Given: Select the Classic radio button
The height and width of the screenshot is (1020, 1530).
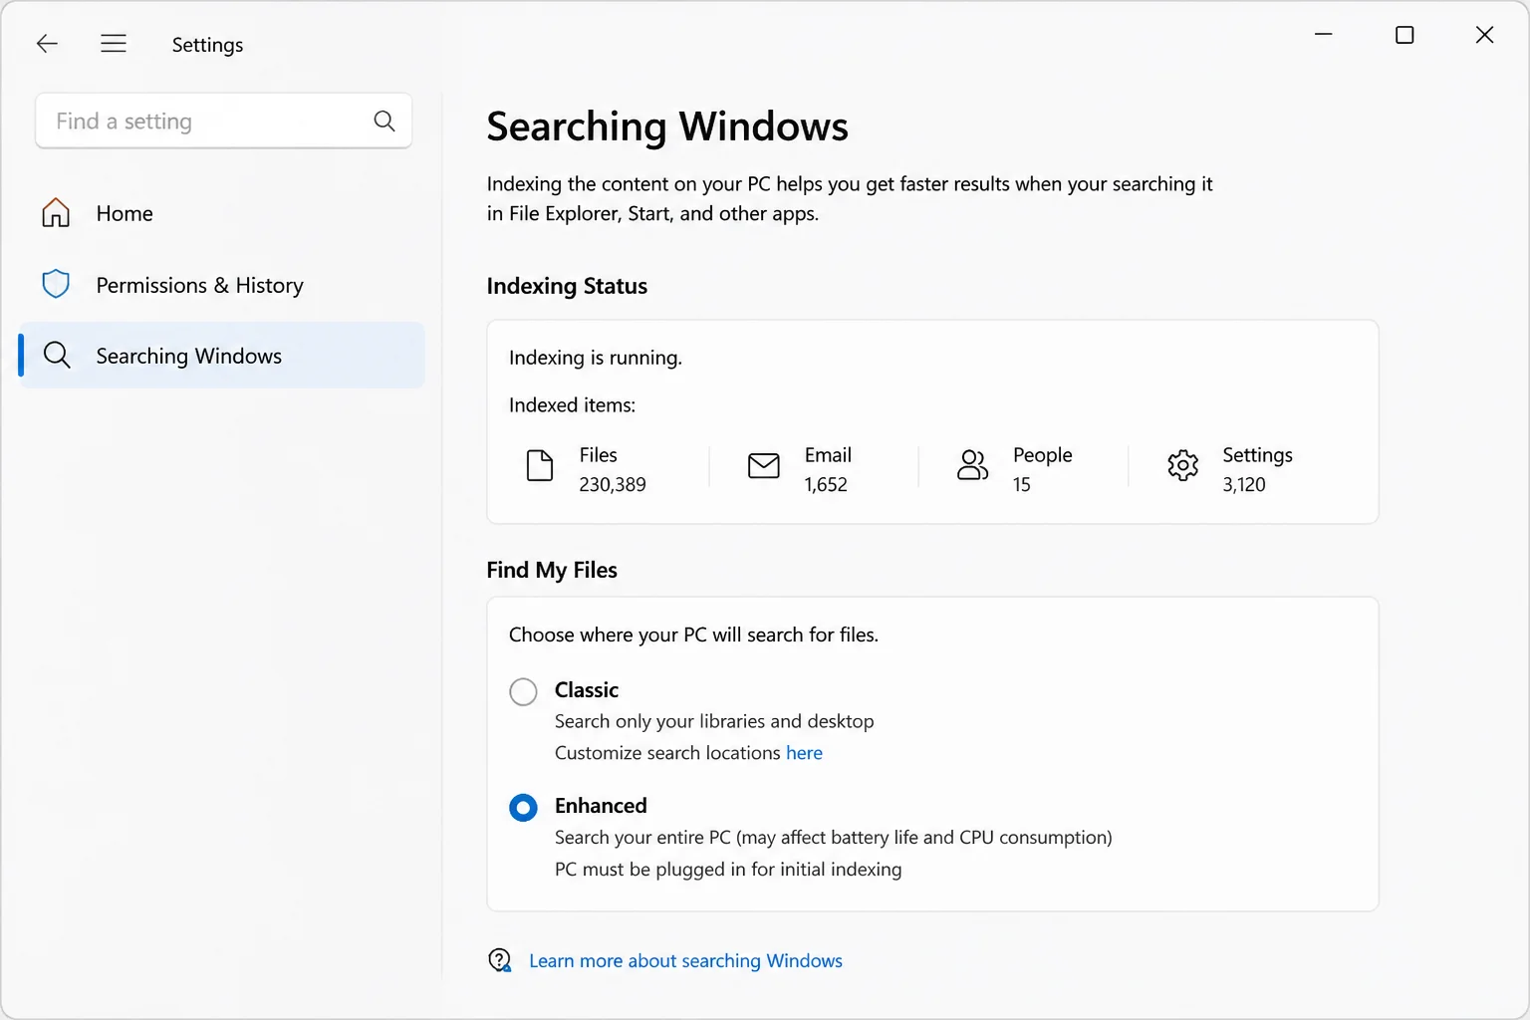Looking at the screenshot, I should 523,691.
